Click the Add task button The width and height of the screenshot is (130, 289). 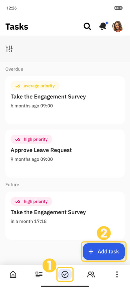tap(104, 251)
